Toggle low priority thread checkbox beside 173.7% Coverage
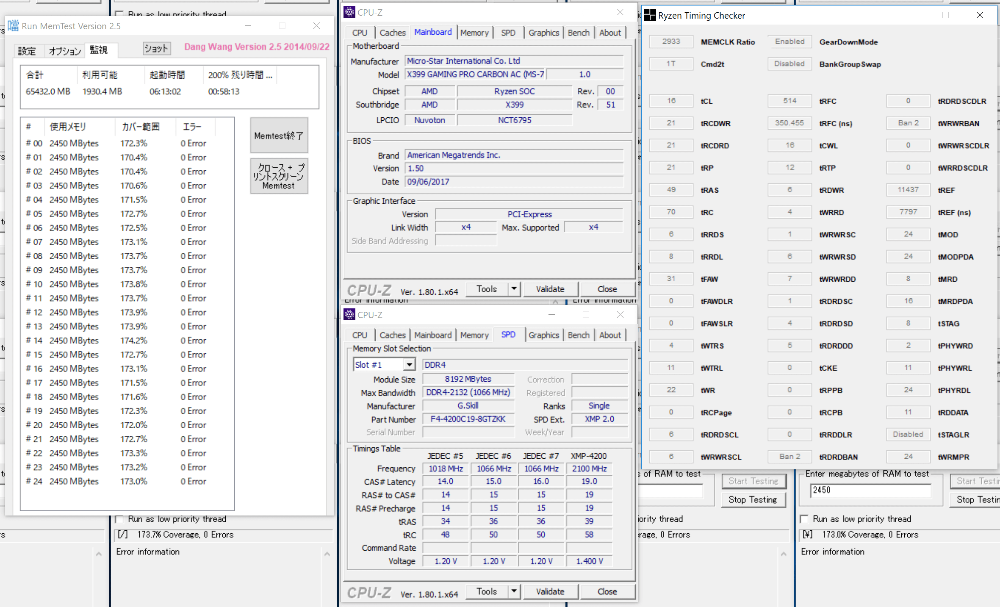Image resolution: width=1000 pixels, height=607 pixels. click(119, 519)
